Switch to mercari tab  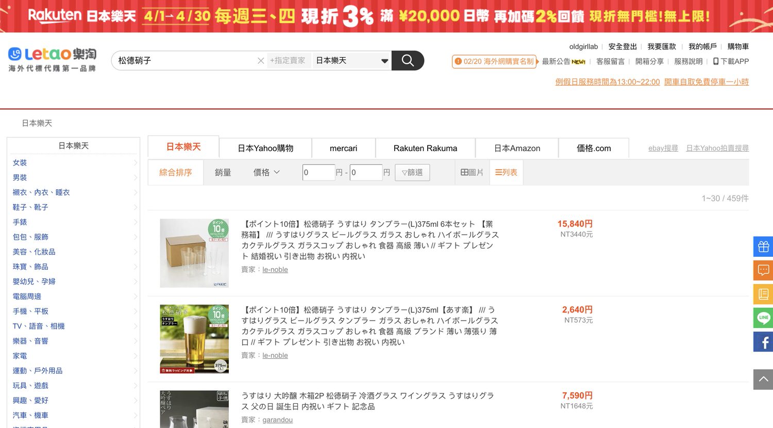(343, 148)
